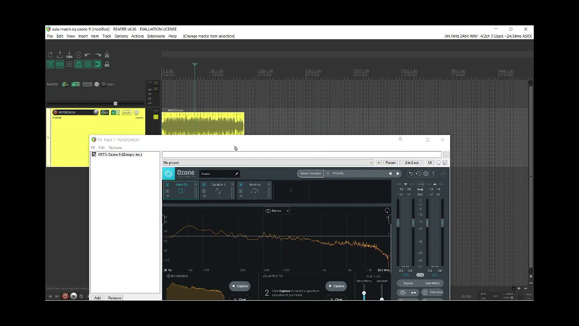Click the Redo arrow in REAPER toolbar
Viewport: 579px width, 326px height.
point(97,55)
